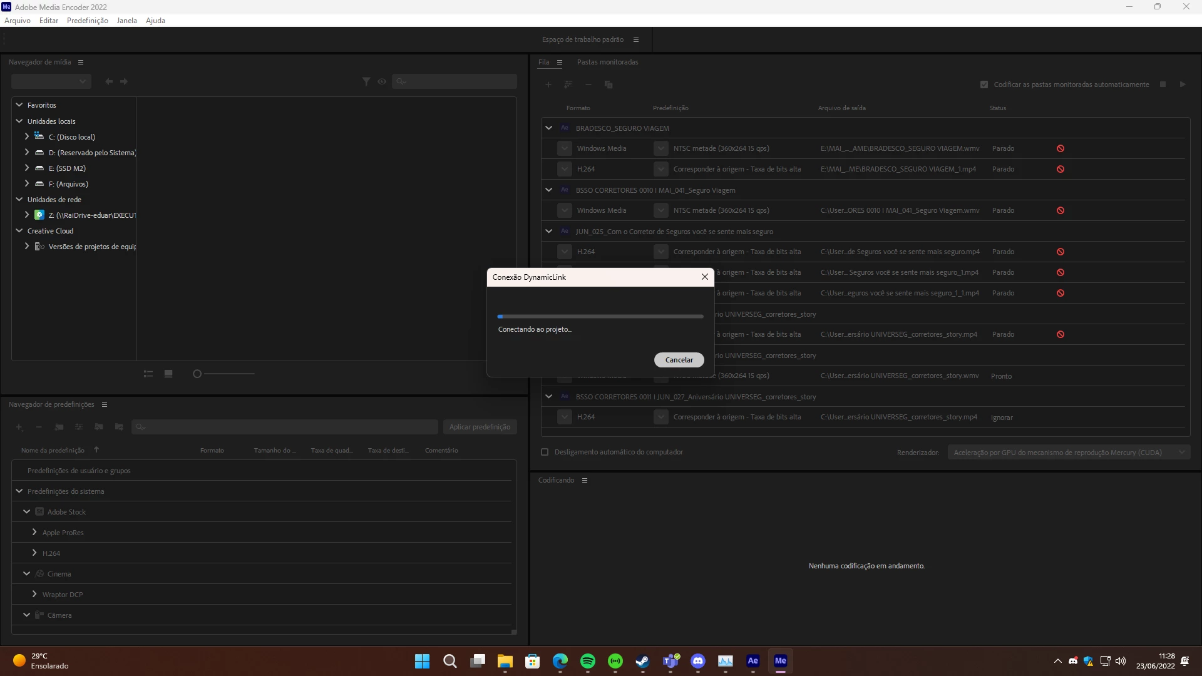
Task: Enable Desligamento automático do computador checkbox
Action: [545, 452]
